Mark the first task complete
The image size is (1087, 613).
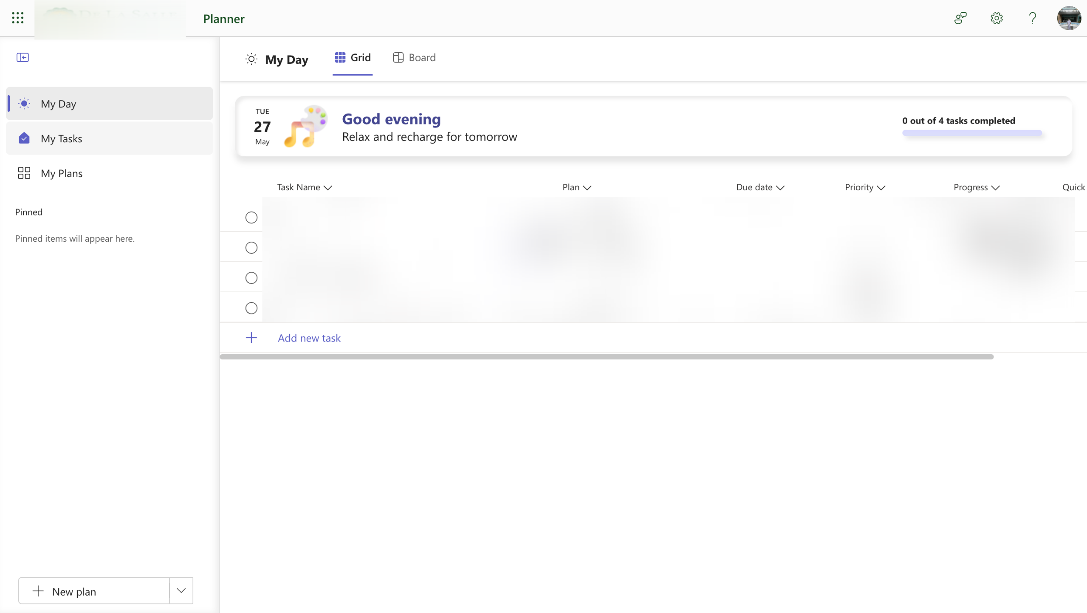[251, 218]
